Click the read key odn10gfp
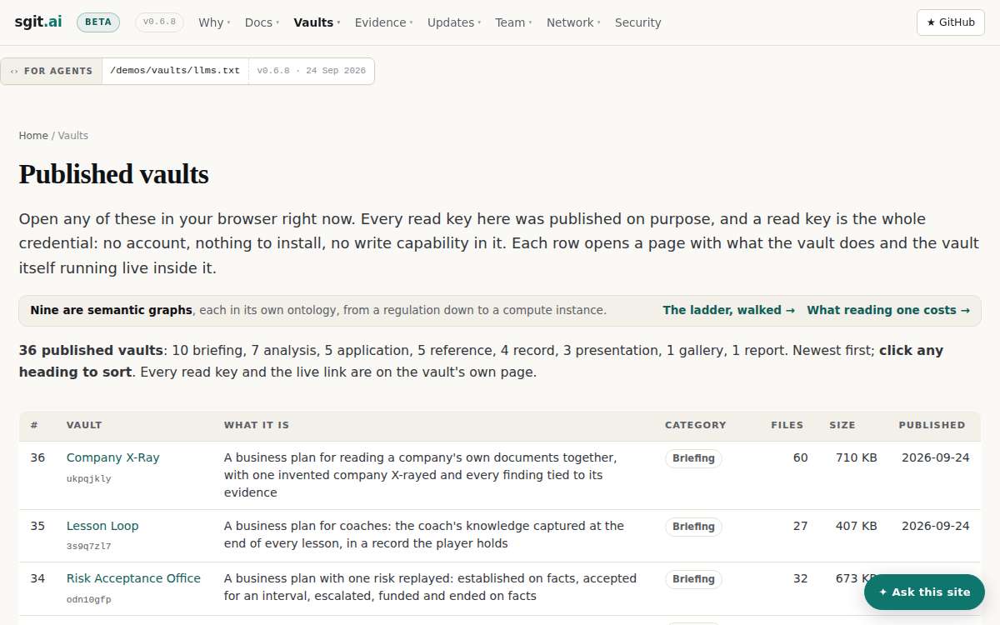The height and width of the screenshot is (625, 1000). click(89, 599)
